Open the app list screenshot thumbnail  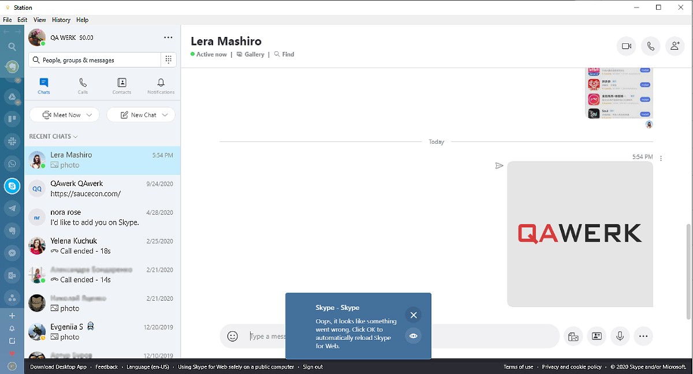(x=619, y=93)
